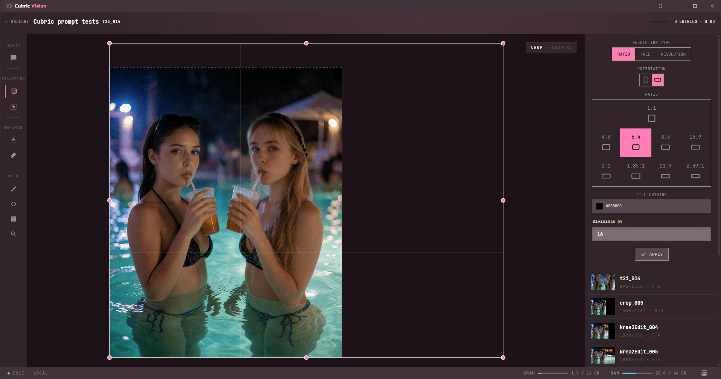The width and height of the screenshot is (721, 379).
Task: Pick the Mask circle tool
Action: pyautogui.click(x=14, y=204)
